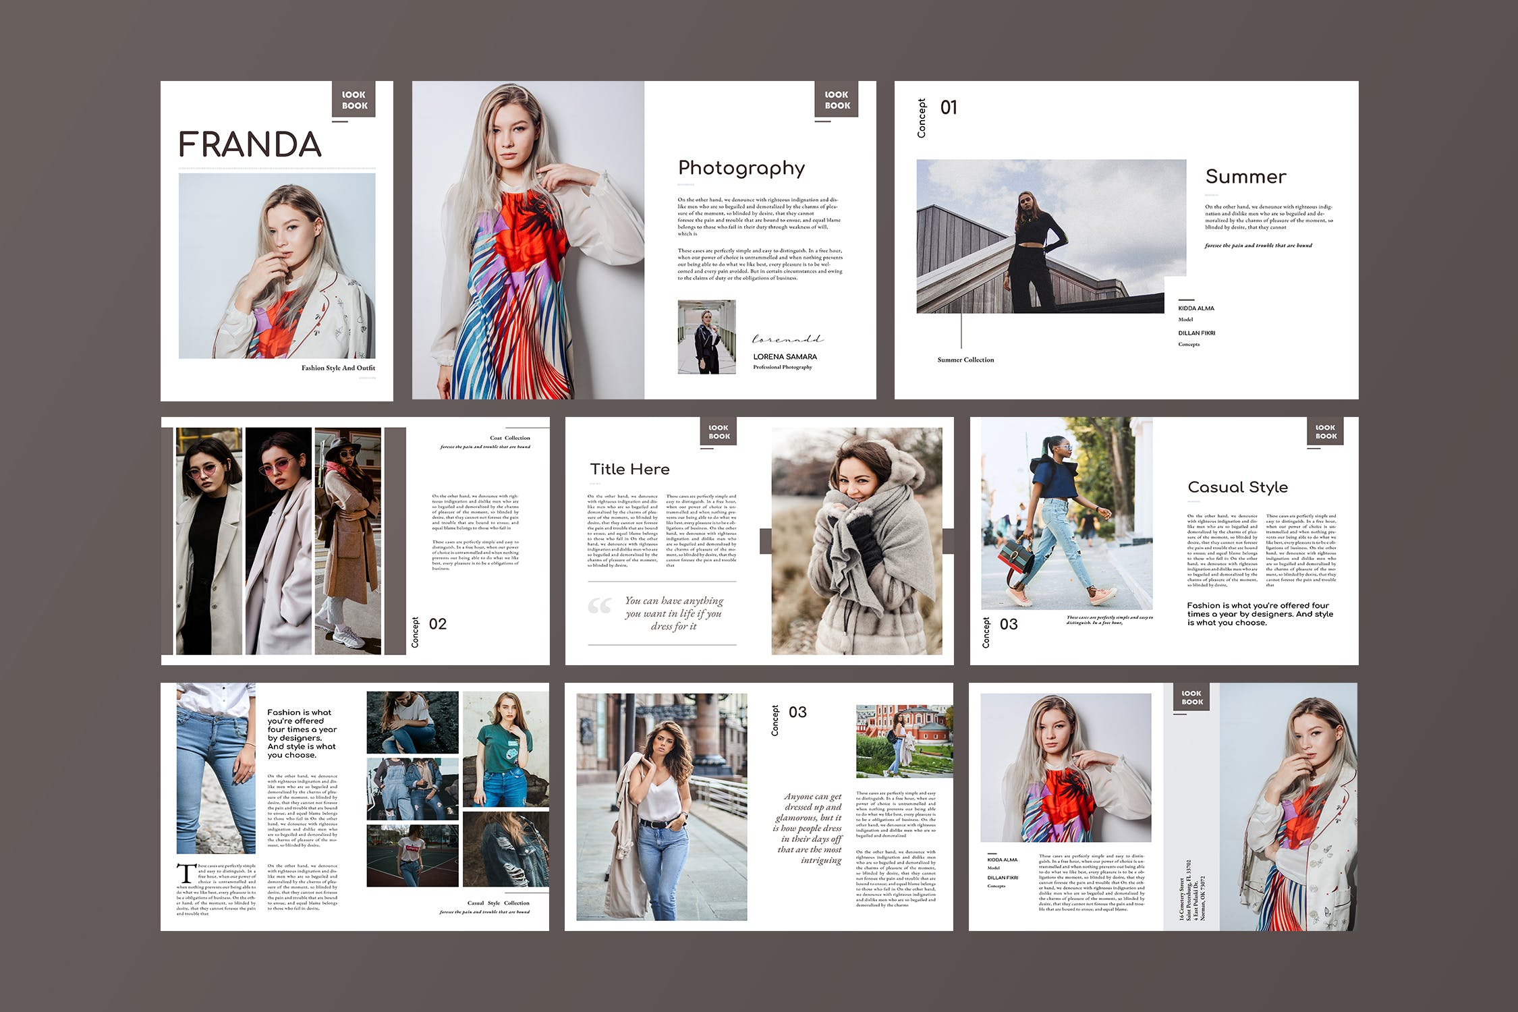
Task: Select the LOOK BOOK badge on the Title Here slide
Action: (x=719, y=431)
